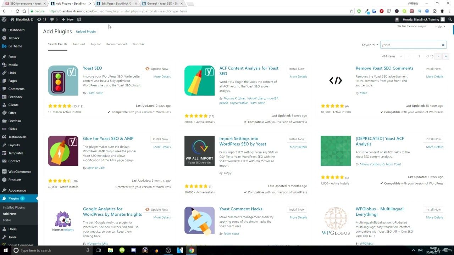Click WordPress logo in admin bar
Screen dimensions: 454x255
[x=4, y=19]
